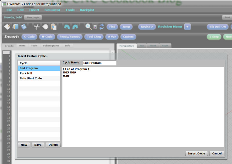Open the Revision Menu dropdown arrow
The image size is (232, 164).
[187, 27]
